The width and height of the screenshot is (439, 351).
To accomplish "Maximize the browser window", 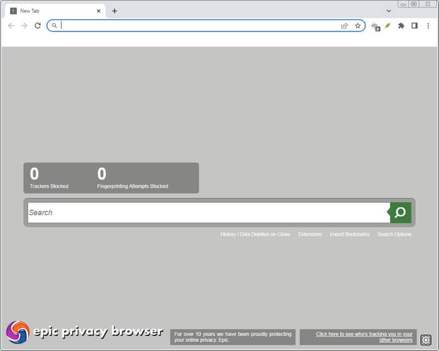I will tap(414, 4).
